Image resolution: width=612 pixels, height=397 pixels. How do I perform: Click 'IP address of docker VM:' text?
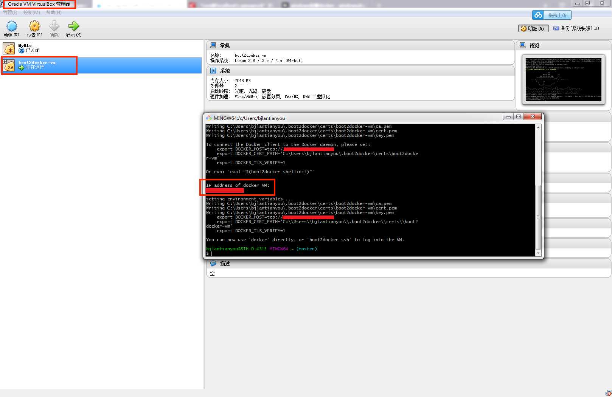coord(238,185)
